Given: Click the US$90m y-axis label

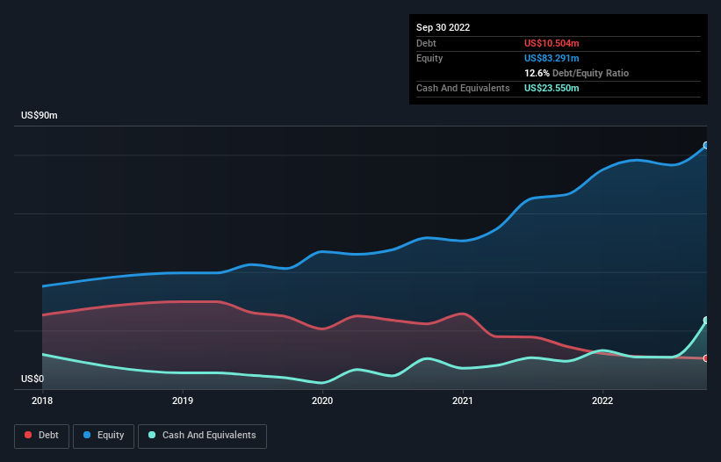Looking at the screenshot, I should pyautogui.click(x=40, y=115).
